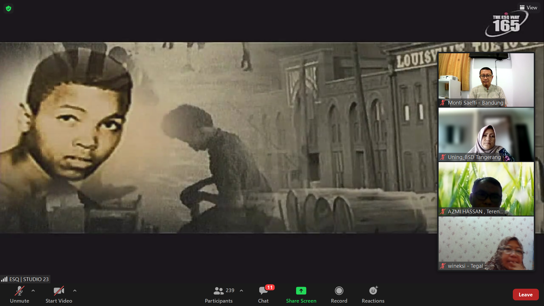
Task: Expand video options arrow beside Start Video
Action: [75, 291]
